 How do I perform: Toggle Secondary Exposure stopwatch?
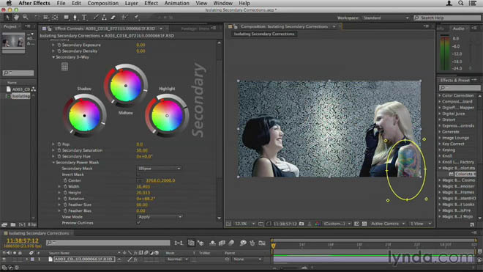[59, 45]
